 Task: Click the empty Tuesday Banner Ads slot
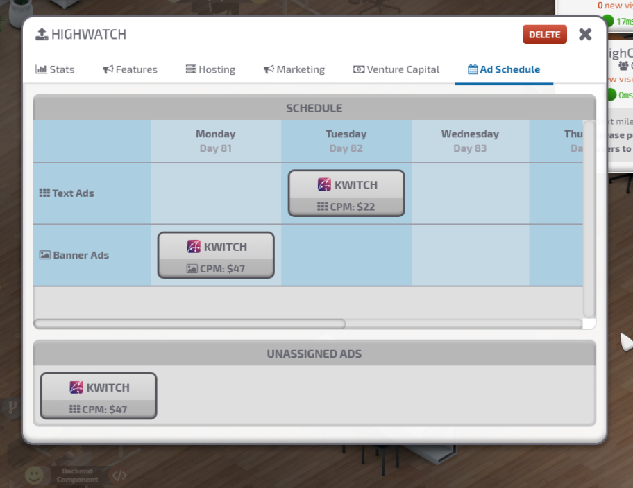click(346, 255)
